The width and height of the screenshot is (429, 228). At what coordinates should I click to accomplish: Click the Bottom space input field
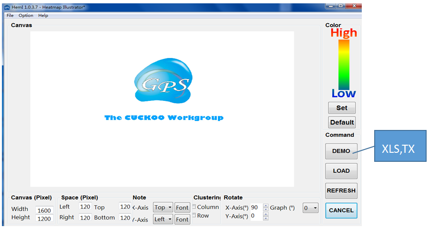tap(125, 218)
